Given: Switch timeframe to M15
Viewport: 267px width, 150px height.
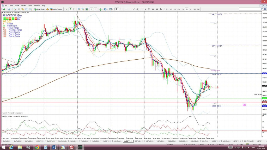Looking at the screenshot, I should 175,9.
